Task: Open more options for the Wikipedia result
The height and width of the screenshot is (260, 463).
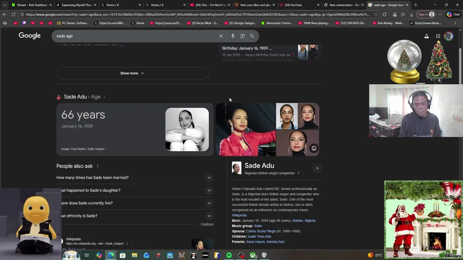Action: 127,244
